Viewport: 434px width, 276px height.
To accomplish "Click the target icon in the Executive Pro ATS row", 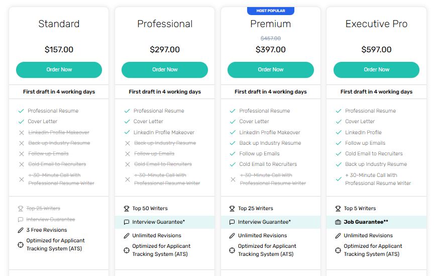I will 338,250.
